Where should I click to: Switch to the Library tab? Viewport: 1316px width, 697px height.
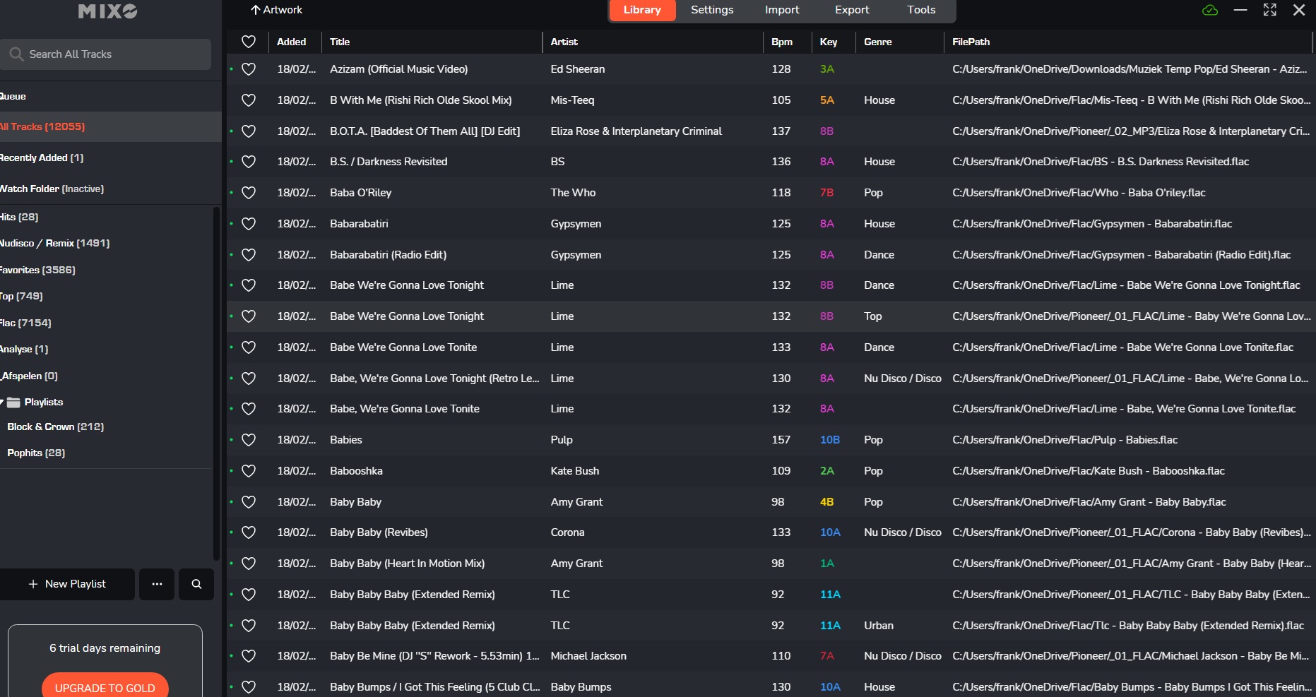(x=642, y=10)
